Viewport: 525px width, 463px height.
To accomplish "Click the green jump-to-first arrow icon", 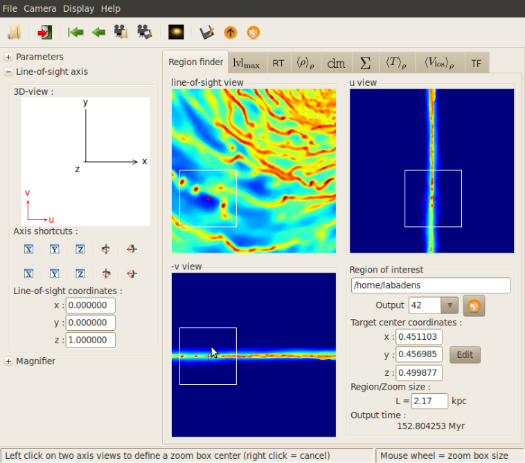I will (75, 33).
